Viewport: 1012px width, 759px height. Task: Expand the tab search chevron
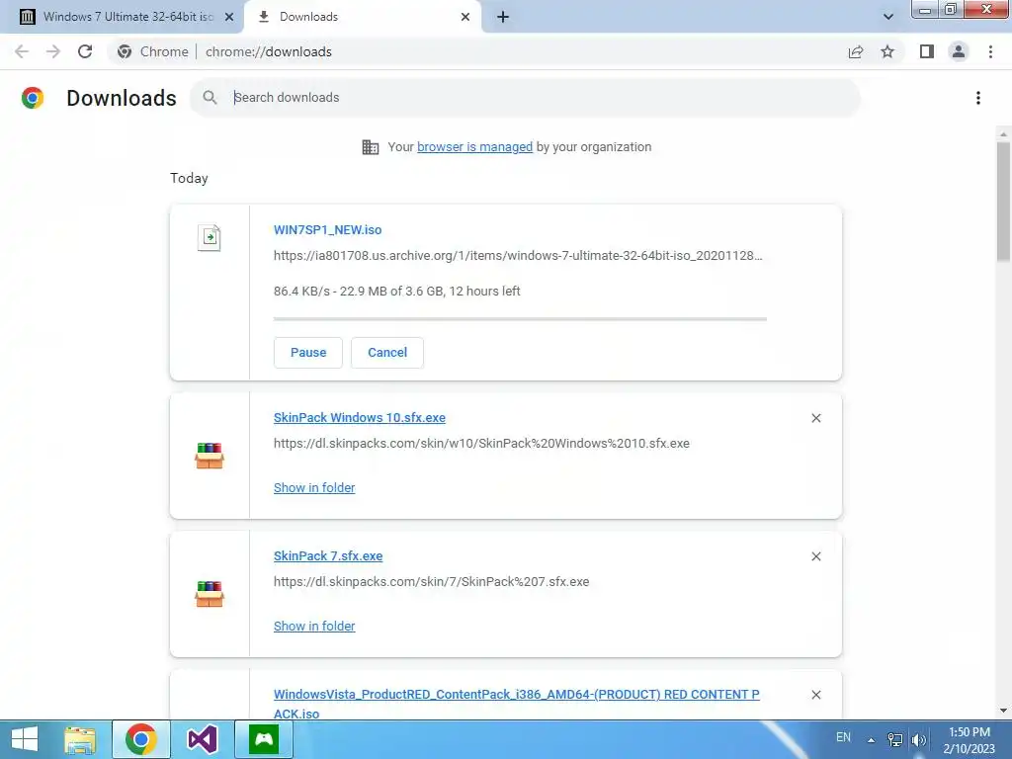tap(888, 17)
